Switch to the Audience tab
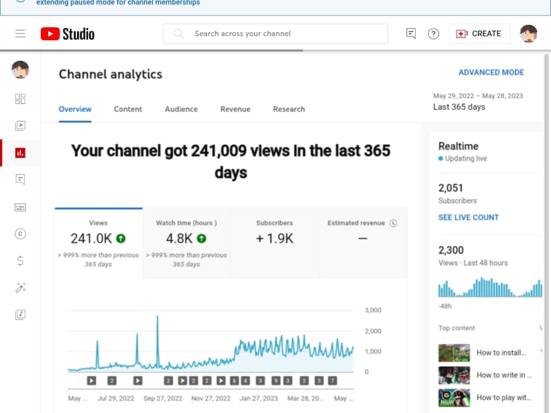Image resolution: width=551 pixels, height=413 pixels. pos(181,109)
